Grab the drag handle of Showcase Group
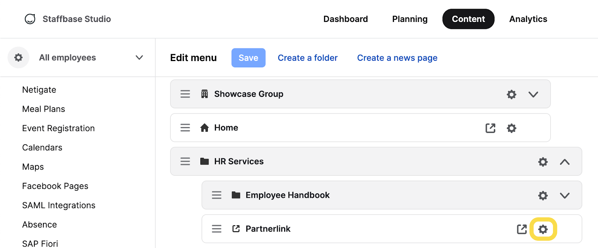598x248 pixels. [x=185, y=94]
